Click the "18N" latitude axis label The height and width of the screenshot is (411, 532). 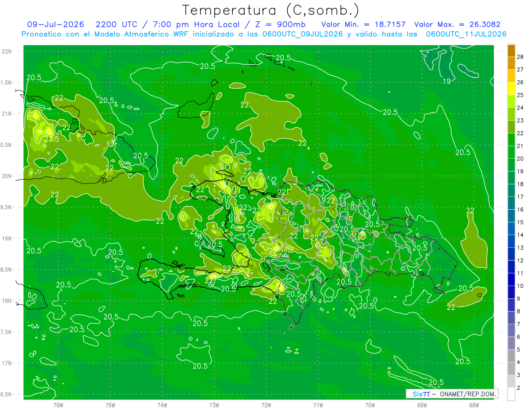[7, 301]
